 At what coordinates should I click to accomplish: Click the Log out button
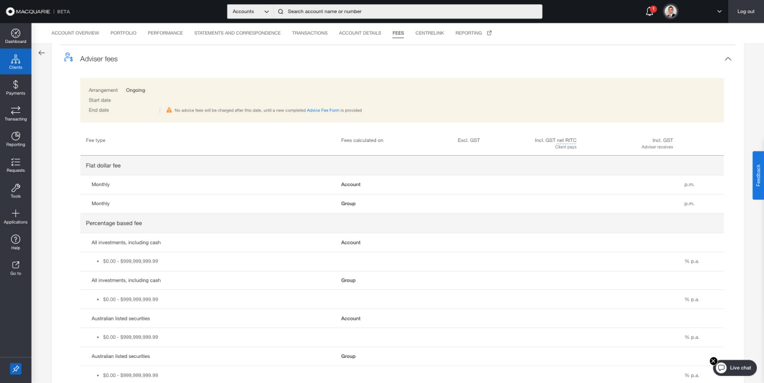pos(746,11)
